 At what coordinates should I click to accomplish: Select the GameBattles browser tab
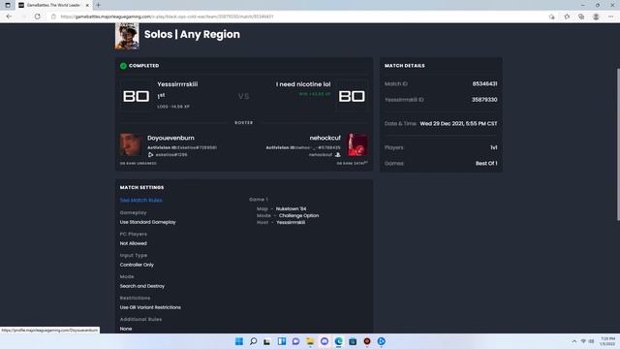53,5
